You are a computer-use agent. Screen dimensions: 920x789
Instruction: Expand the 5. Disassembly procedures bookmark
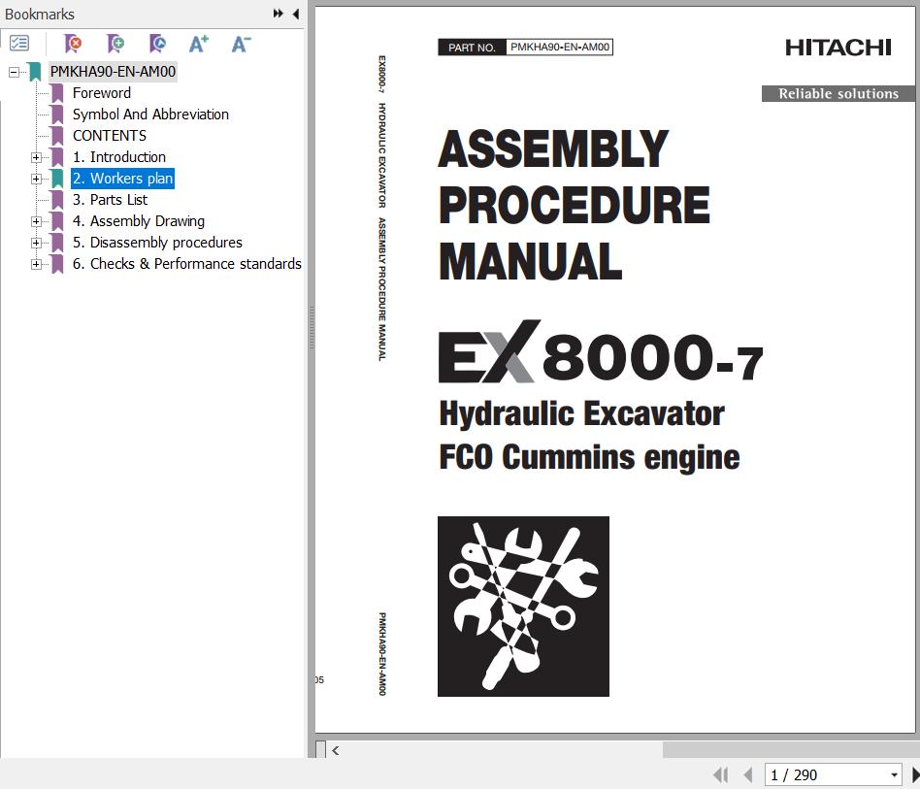(36, 243)
